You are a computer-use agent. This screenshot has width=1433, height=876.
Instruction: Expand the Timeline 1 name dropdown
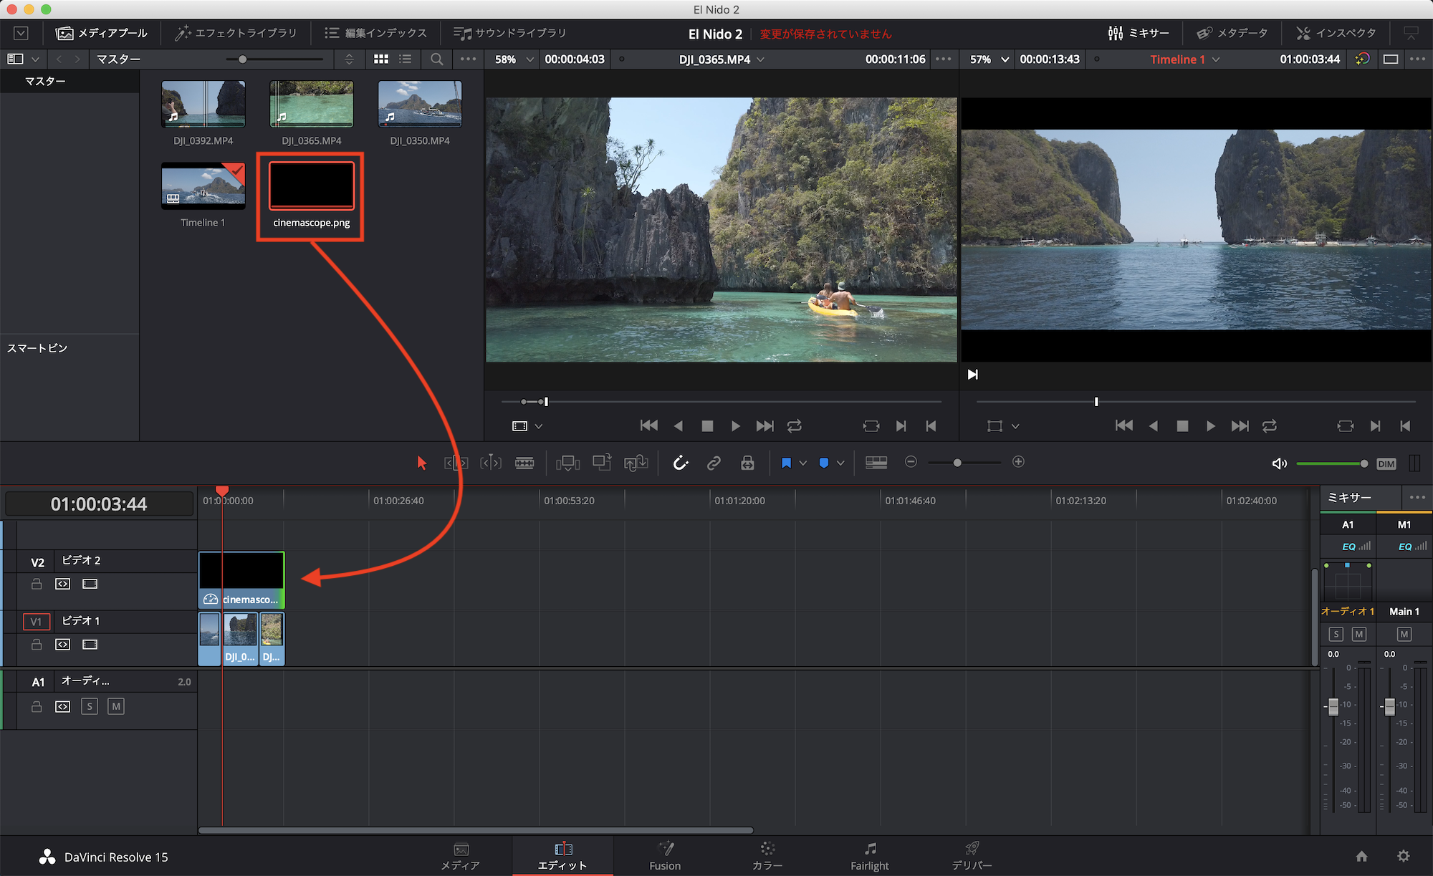pos(1216,59)
